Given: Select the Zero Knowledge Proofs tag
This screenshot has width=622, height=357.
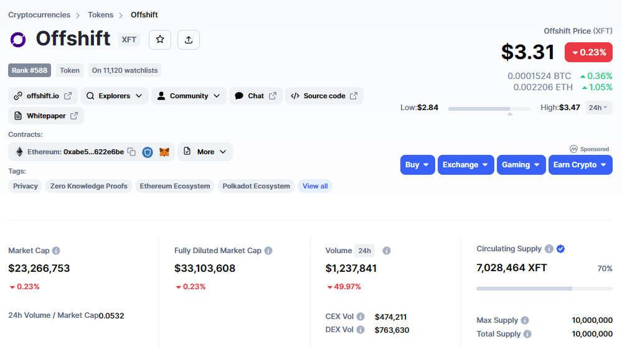Looking at the screenshot, I should tap(89, 186).
